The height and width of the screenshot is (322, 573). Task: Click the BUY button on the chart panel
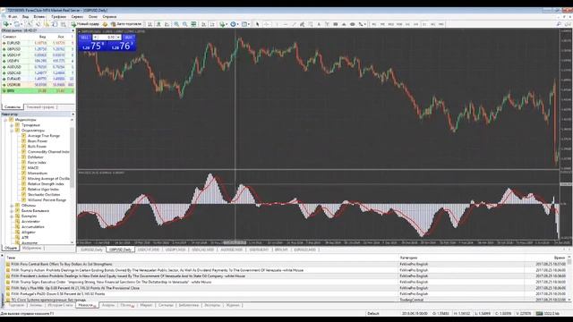tap(129, 38)
